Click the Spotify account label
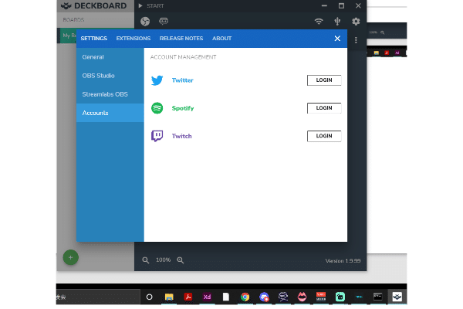463x309 pixels. (183, 108)
